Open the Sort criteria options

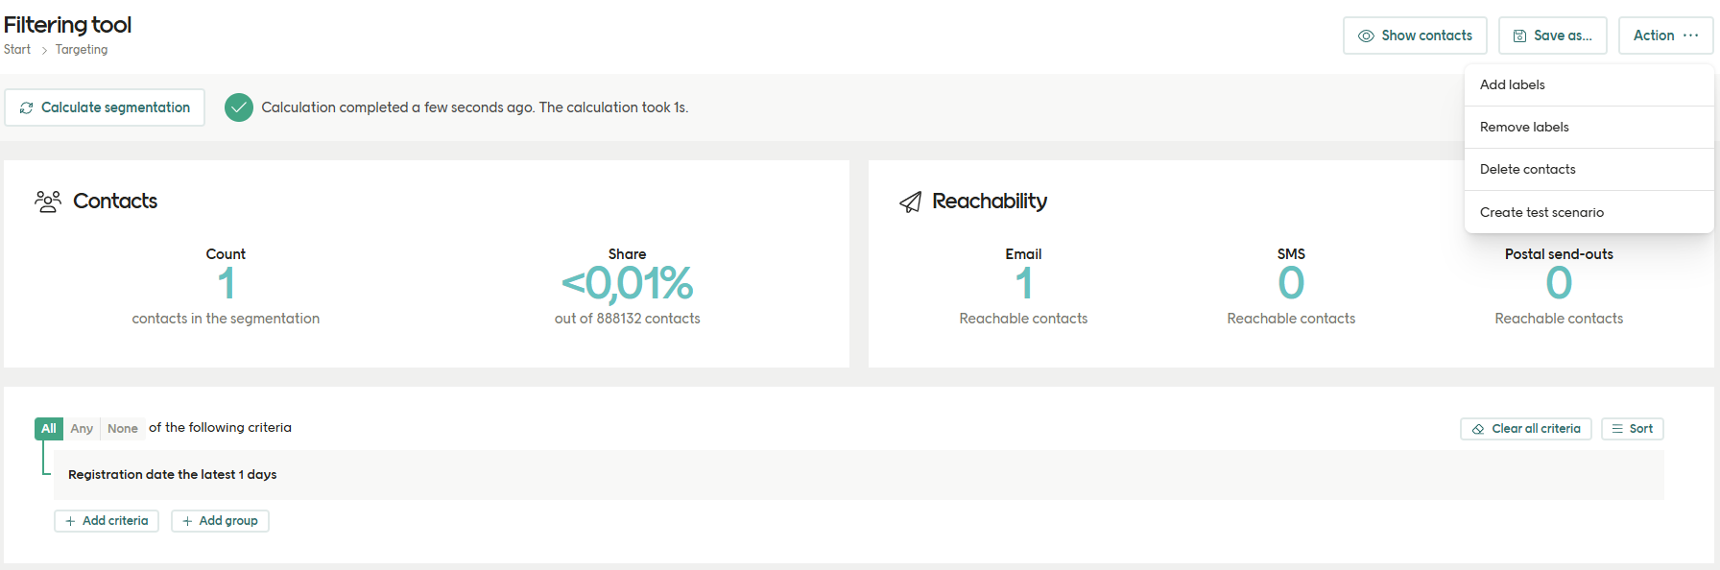pos(1632,429)
